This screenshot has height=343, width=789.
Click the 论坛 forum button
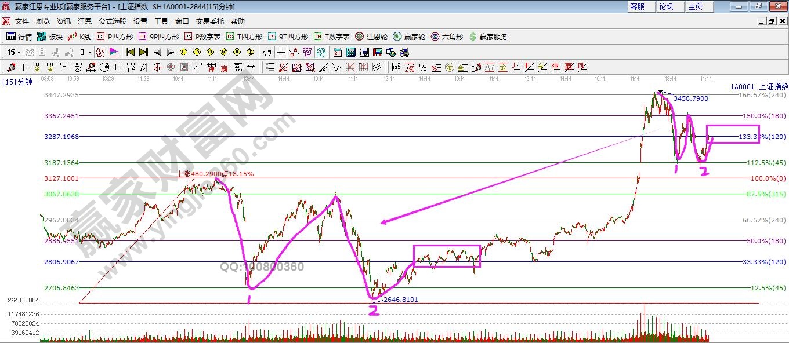click(666, 6)
